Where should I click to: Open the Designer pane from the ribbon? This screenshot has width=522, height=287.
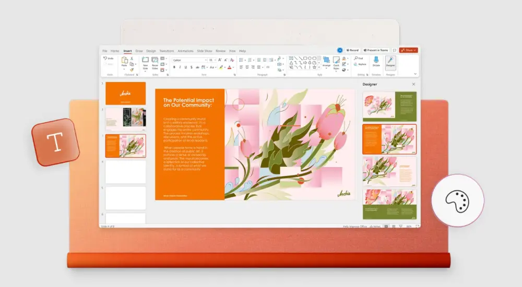pos(390,62)
